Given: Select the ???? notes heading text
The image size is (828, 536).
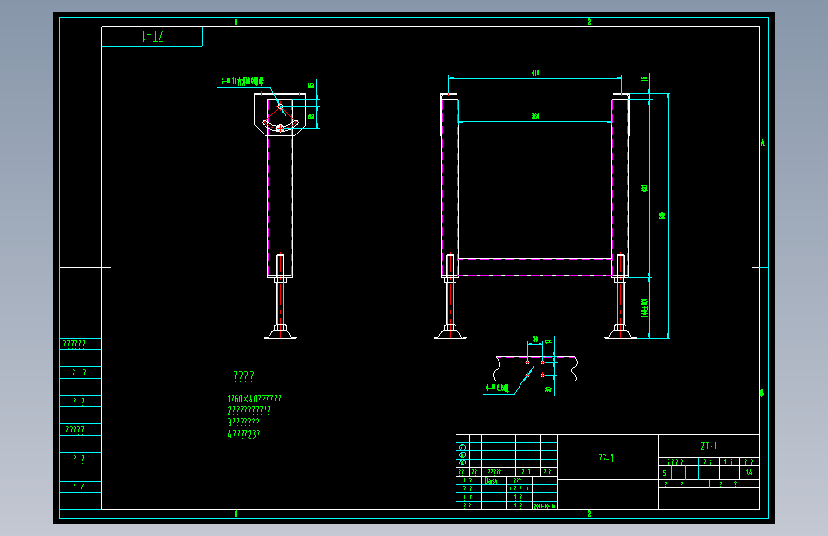Looking at the screenshot, I should 244,375.
